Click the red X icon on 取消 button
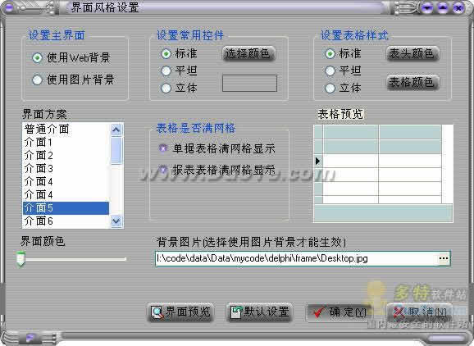The width and height of the screenshot is (474, 346). tap(399, 312)
